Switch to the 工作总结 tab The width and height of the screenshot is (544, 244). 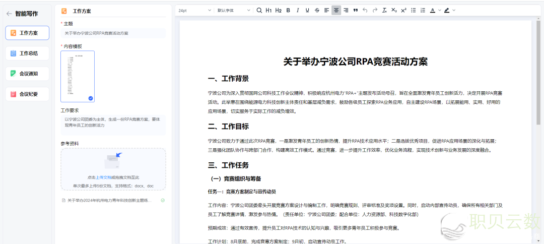28,53
